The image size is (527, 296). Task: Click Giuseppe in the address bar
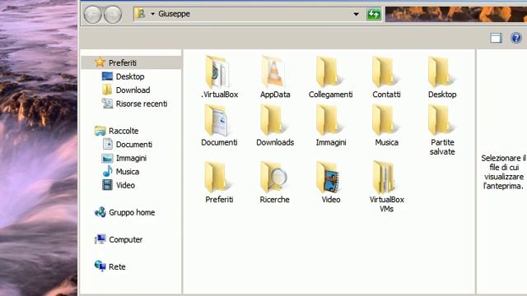coord(174,14)
